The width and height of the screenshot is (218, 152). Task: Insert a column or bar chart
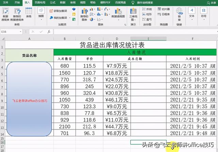(92, 9)
